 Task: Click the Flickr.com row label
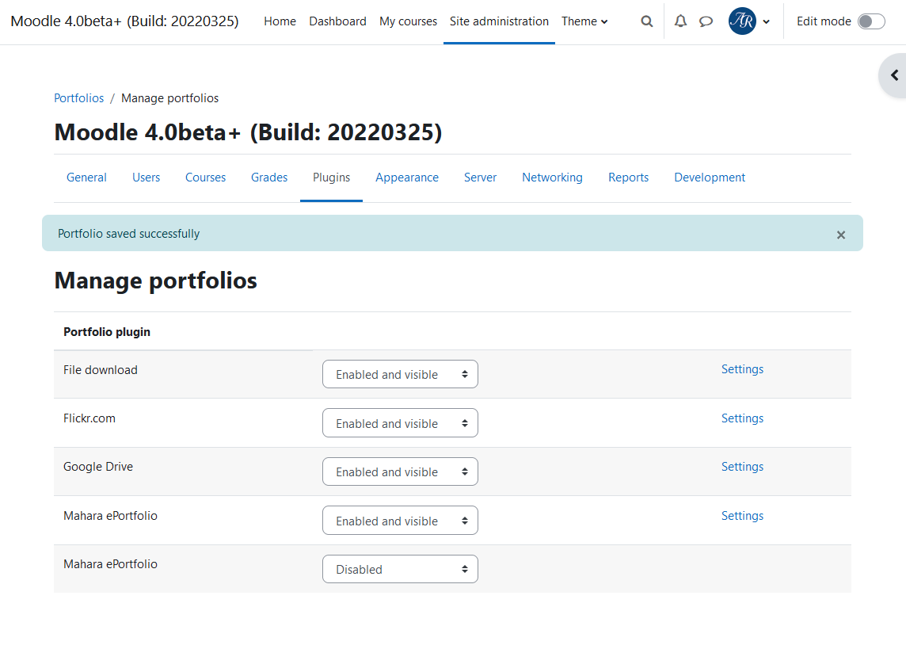tap(89, 418)
